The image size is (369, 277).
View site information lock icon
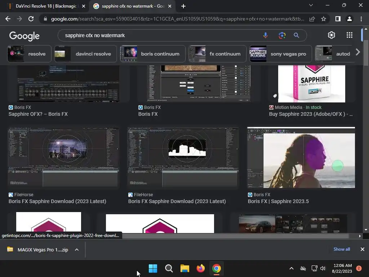coord(45,19)
